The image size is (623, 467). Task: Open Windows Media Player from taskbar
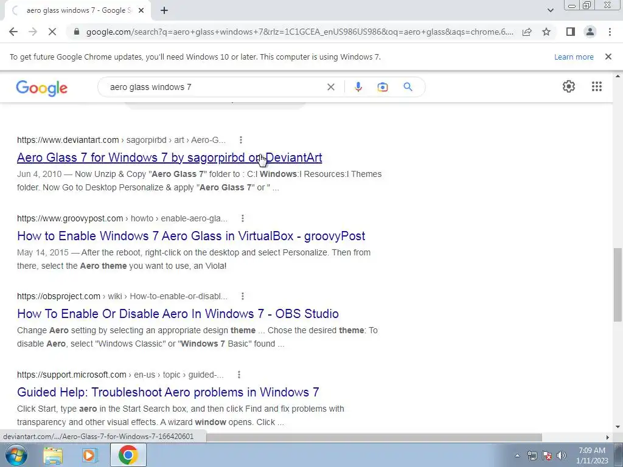(90, 455)
